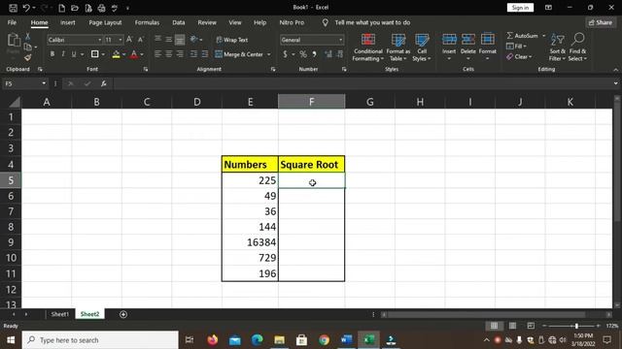Click the Cut scissors icon
Image resolution: width=622 pixels, height=349 pixels.
click(x=27, y=36)
